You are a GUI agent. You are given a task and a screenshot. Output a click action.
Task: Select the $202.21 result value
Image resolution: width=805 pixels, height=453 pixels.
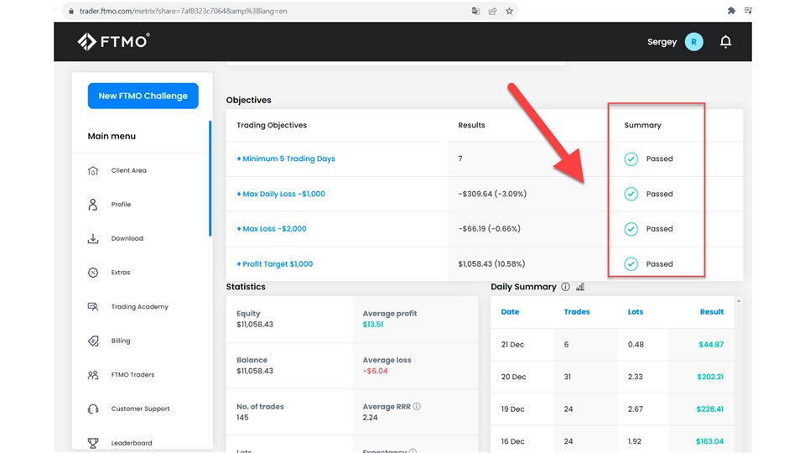[710, 377]
